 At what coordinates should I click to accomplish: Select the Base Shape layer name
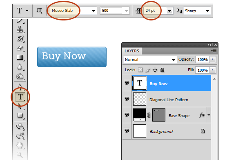click(x=179, y=116)
